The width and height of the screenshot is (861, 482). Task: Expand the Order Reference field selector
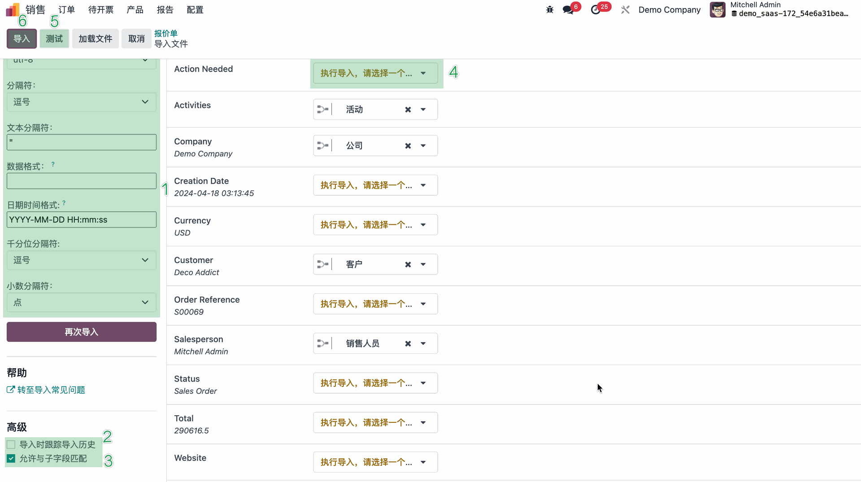click(375, 304)
